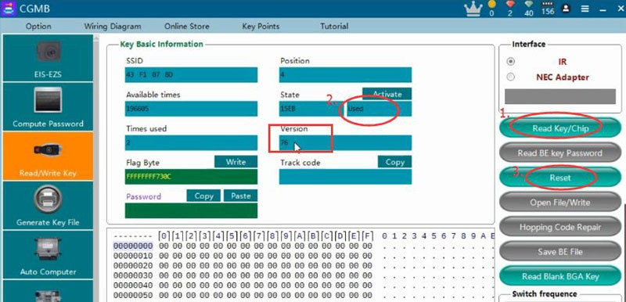Select the Auto Computer sidebar icon

click(48, 255)
